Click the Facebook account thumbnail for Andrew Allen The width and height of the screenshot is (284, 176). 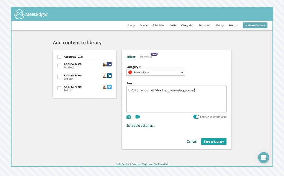[107, 64]
